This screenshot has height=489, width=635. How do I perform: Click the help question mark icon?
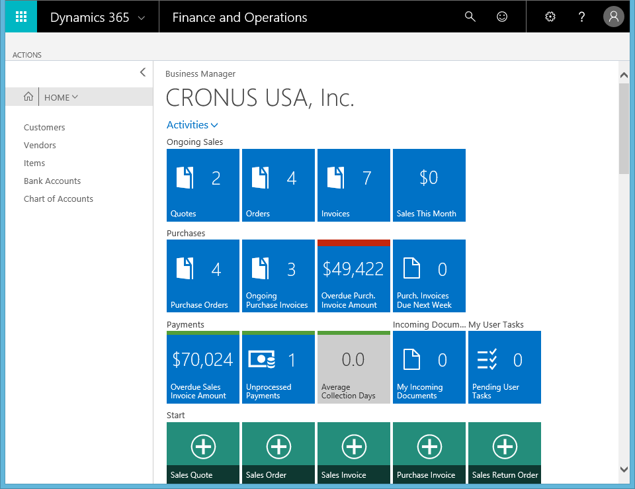pos(581,17)
